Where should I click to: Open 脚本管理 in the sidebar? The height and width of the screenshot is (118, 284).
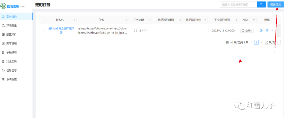pyautogui.click(x=16, y=44)
